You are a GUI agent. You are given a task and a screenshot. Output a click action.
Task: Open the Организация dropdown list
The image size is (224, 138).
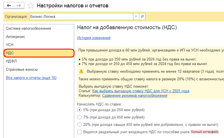coord(136,16)
